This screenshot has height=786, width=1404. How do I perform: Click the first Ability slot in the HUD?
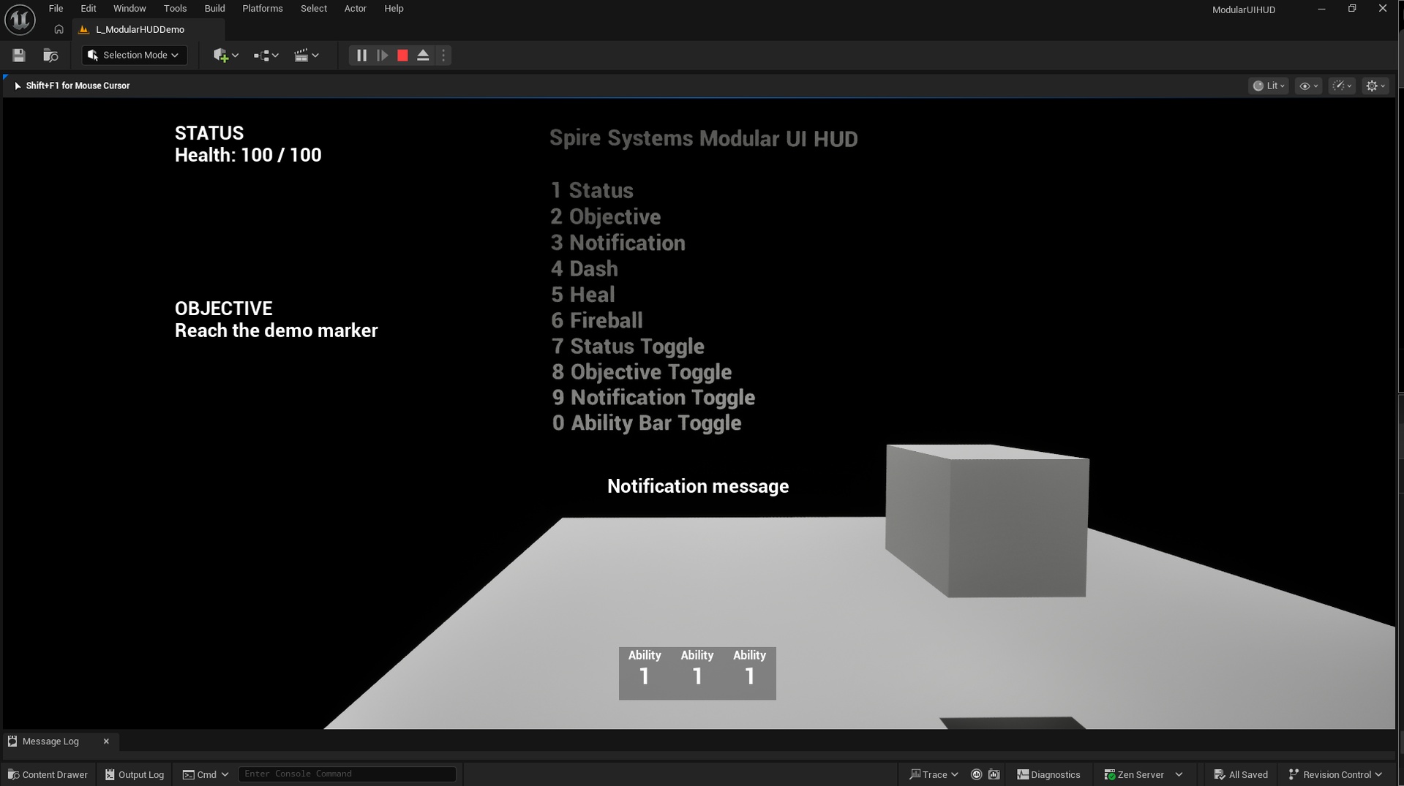pyautogui.click(x=645, y=673)
